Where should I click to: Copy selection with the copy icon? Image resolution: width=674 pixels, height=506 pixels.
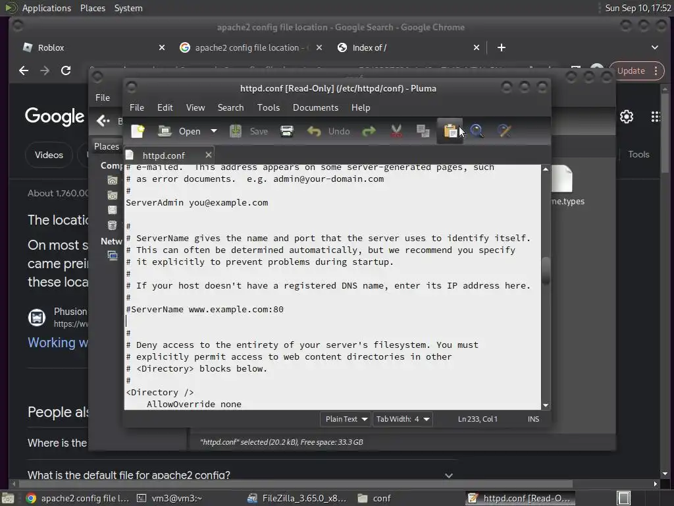(x=423, y=131)
